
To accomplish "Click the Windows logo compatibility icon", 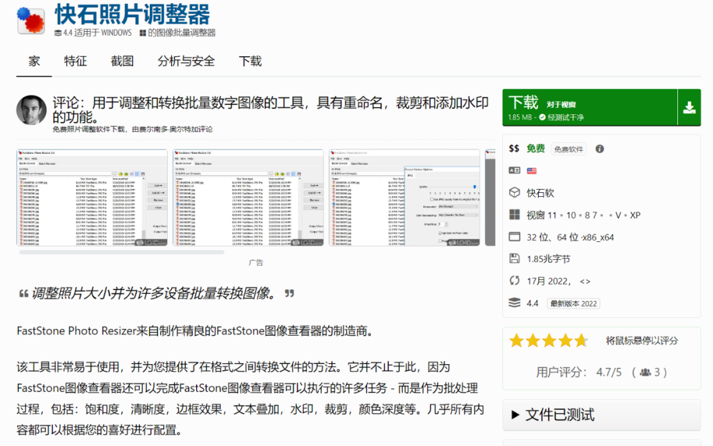I will (514, 215).
